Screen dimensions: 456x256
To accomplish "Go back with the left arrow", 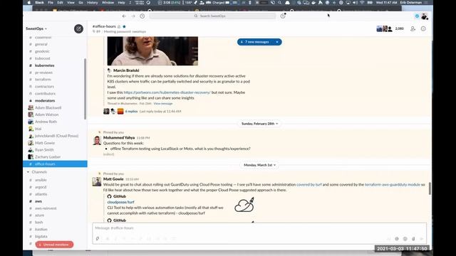I will 124,16.
